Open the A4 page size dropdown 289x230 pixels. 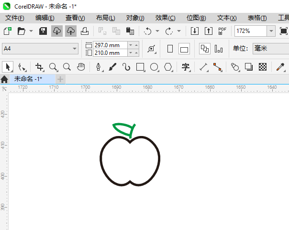pos(40,49)
